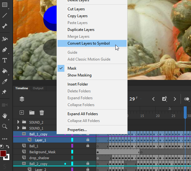Expand the SOUND_2 folder
The width and height of the screenshot is (191, 171).
(18, 122)
